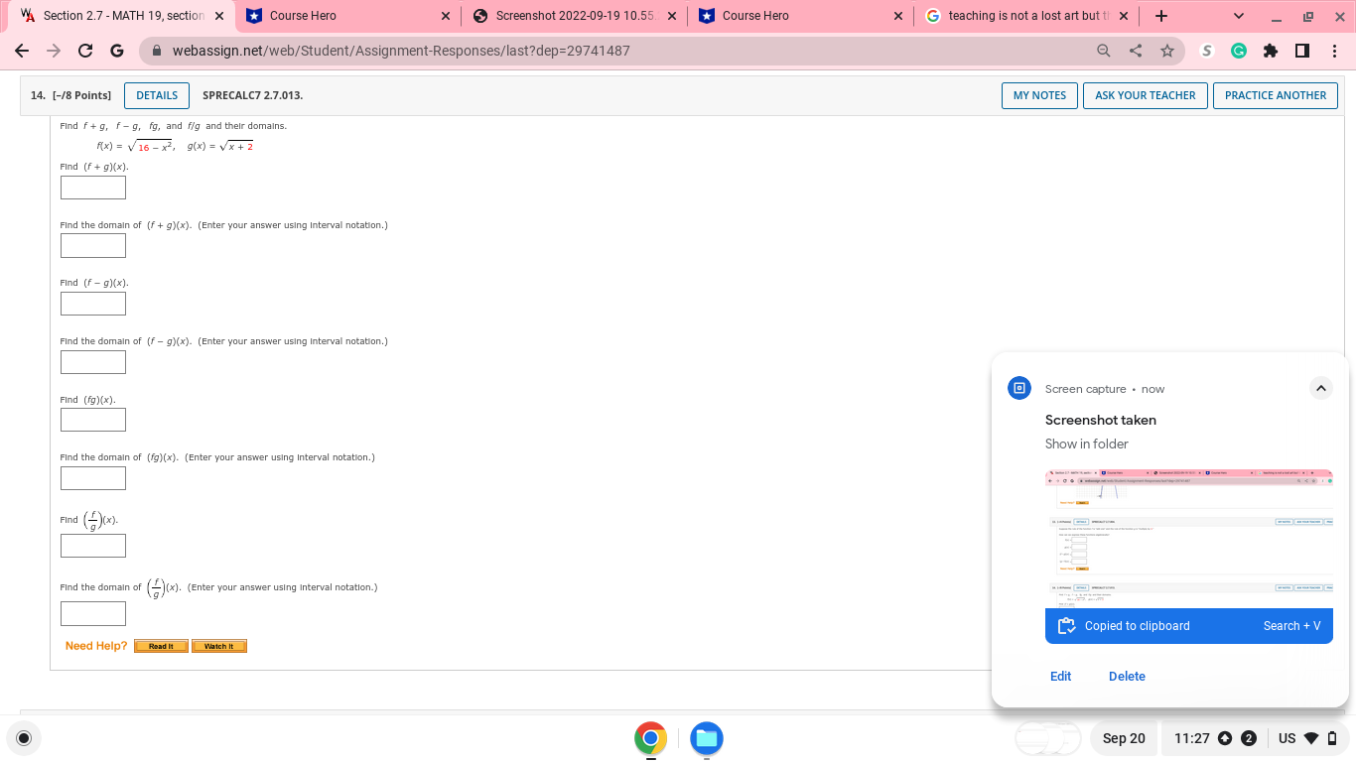1356x762 pixels.
Task: Click the SPRECALC7 2.7.013. question code
Action: pyautogui.click(x=252, y=95)
